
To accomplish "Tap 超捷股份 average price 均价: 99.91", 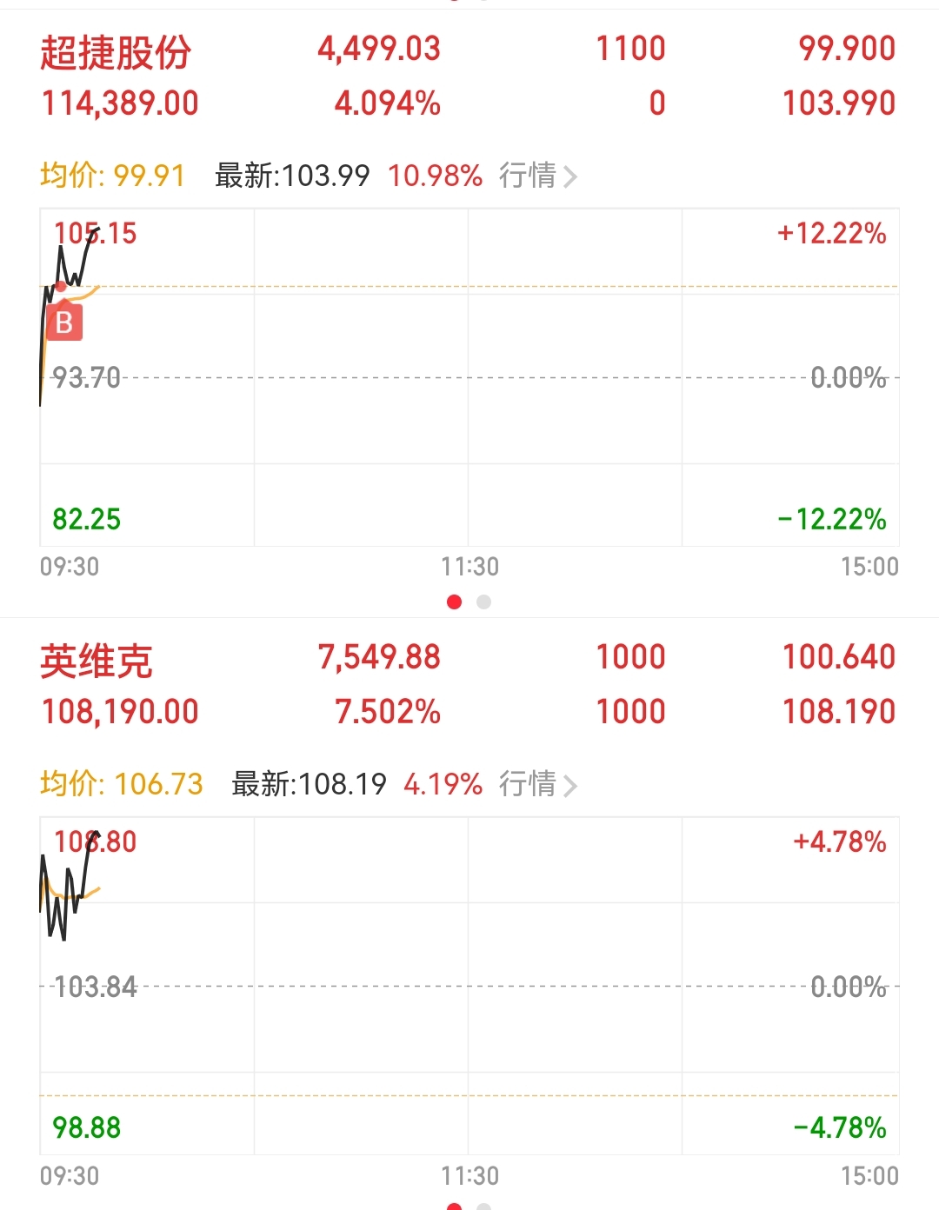I will (112, 176).
